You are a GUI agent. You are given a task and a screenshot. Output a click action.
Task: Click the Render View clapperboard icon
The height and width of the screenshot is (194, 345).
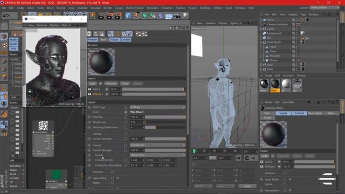[x=101, y=16]
